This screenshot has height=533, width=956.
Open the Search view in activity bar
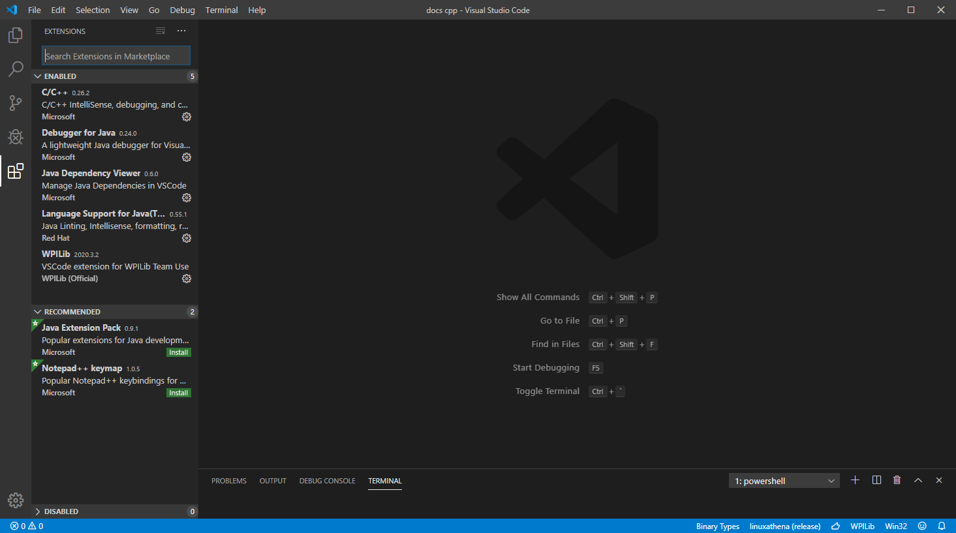click(x=16, y=69)
